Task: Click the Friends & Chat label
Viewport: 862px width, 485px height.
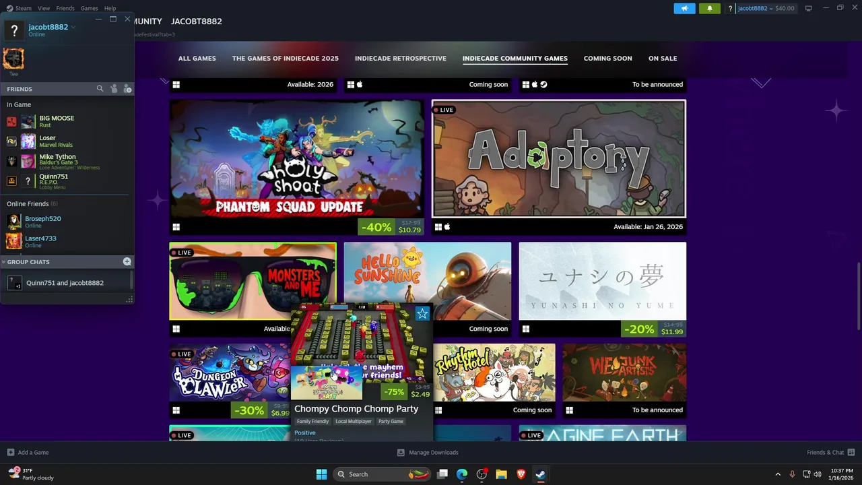Action: pyautogui.click(x=825, y=453)
